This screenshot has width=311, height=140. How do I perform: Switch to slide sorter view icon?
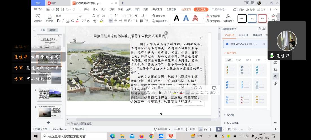click(x=205, y=129)
